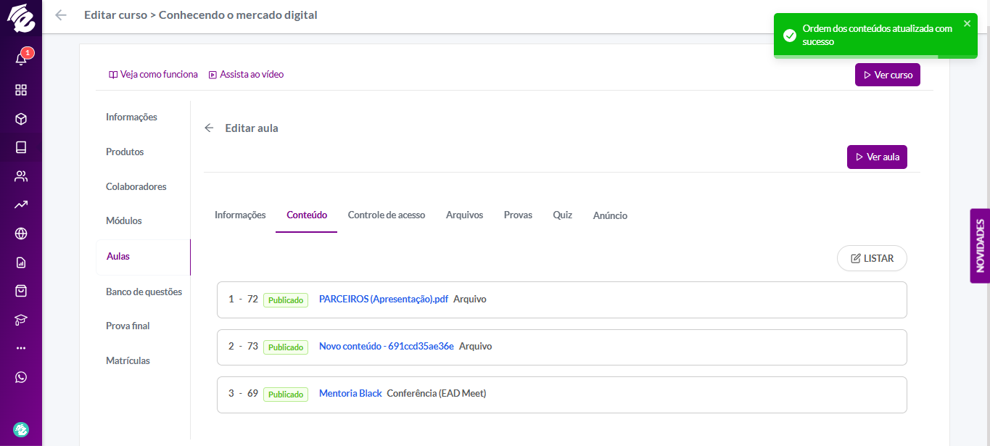Click the Ver curso button
The image size is (990, 446).
[888, 75]
